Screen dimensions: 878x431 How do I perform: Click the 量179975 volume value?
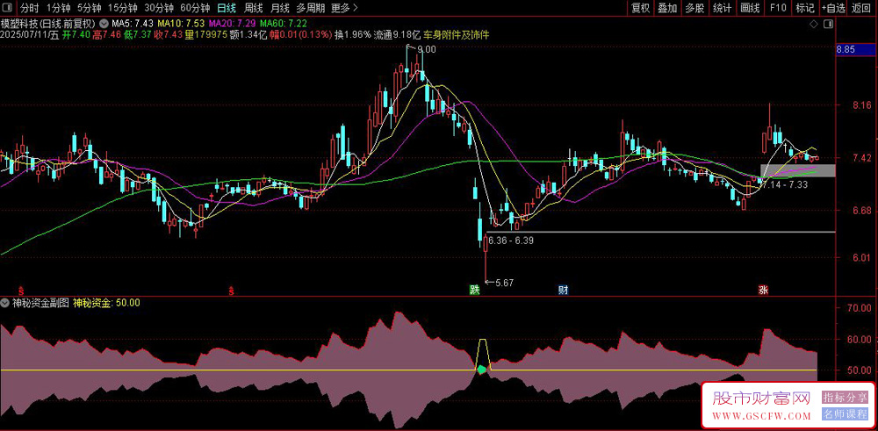206,35
